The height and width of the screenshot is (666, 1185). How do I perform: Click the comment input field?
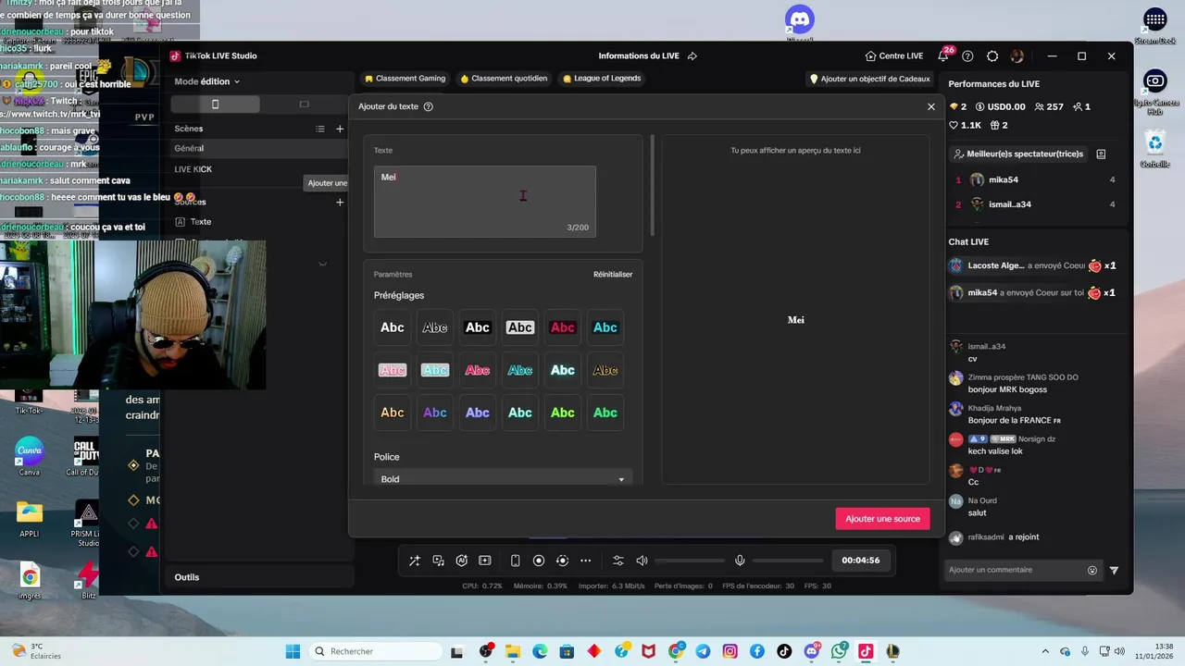point(1015,570)
